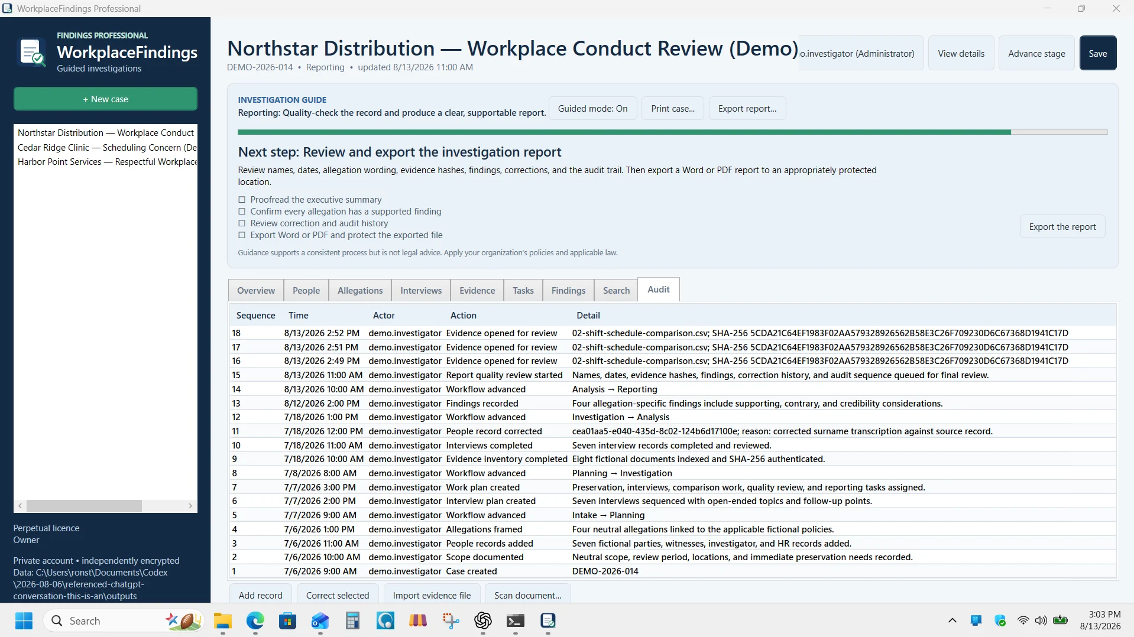The image size is (1134, 637).
Task: Open the Findings tab
Action: (x=568, y=291)
